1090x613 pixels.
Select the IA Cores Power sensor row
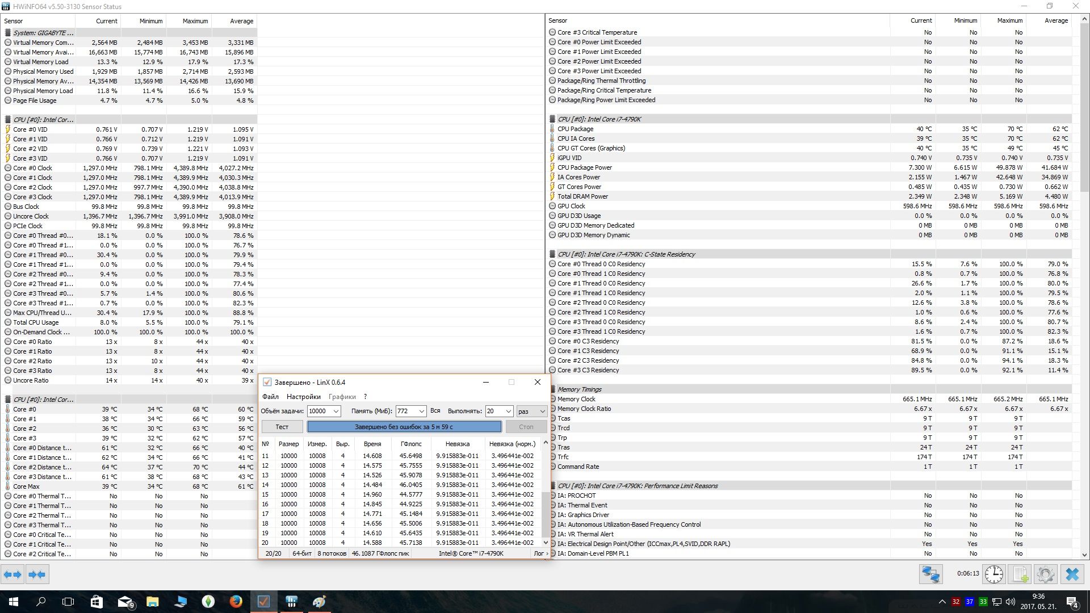pyautogui.click(x=810, y=177)
